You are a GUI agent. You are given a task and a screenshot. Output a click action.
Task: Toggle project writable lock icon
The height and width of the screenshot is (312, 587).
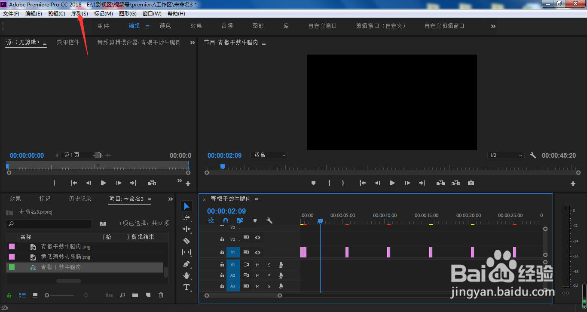pyautogui.click(x=9, y=295)
